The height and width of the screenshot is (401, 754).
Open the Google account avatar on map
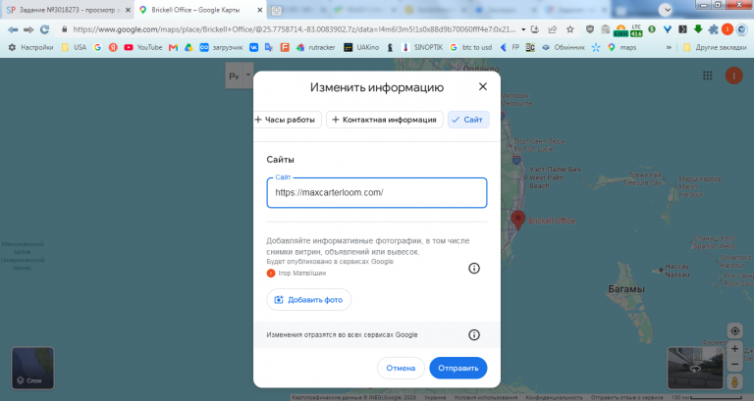coord(733,75)
